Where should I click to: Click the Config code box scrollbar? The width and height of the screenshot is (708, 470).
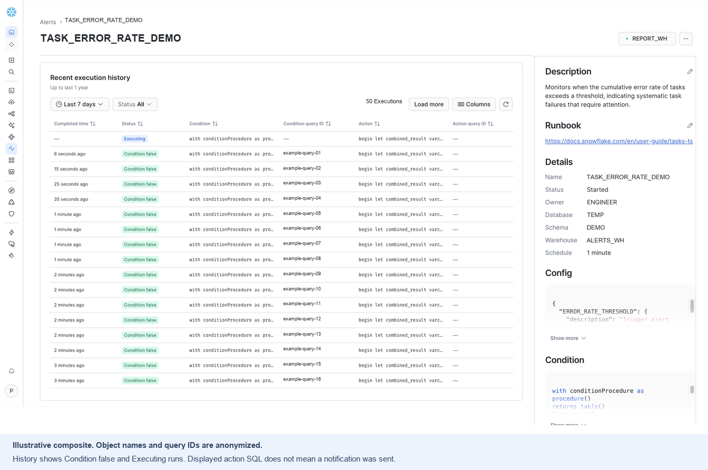tap(692, 306)
